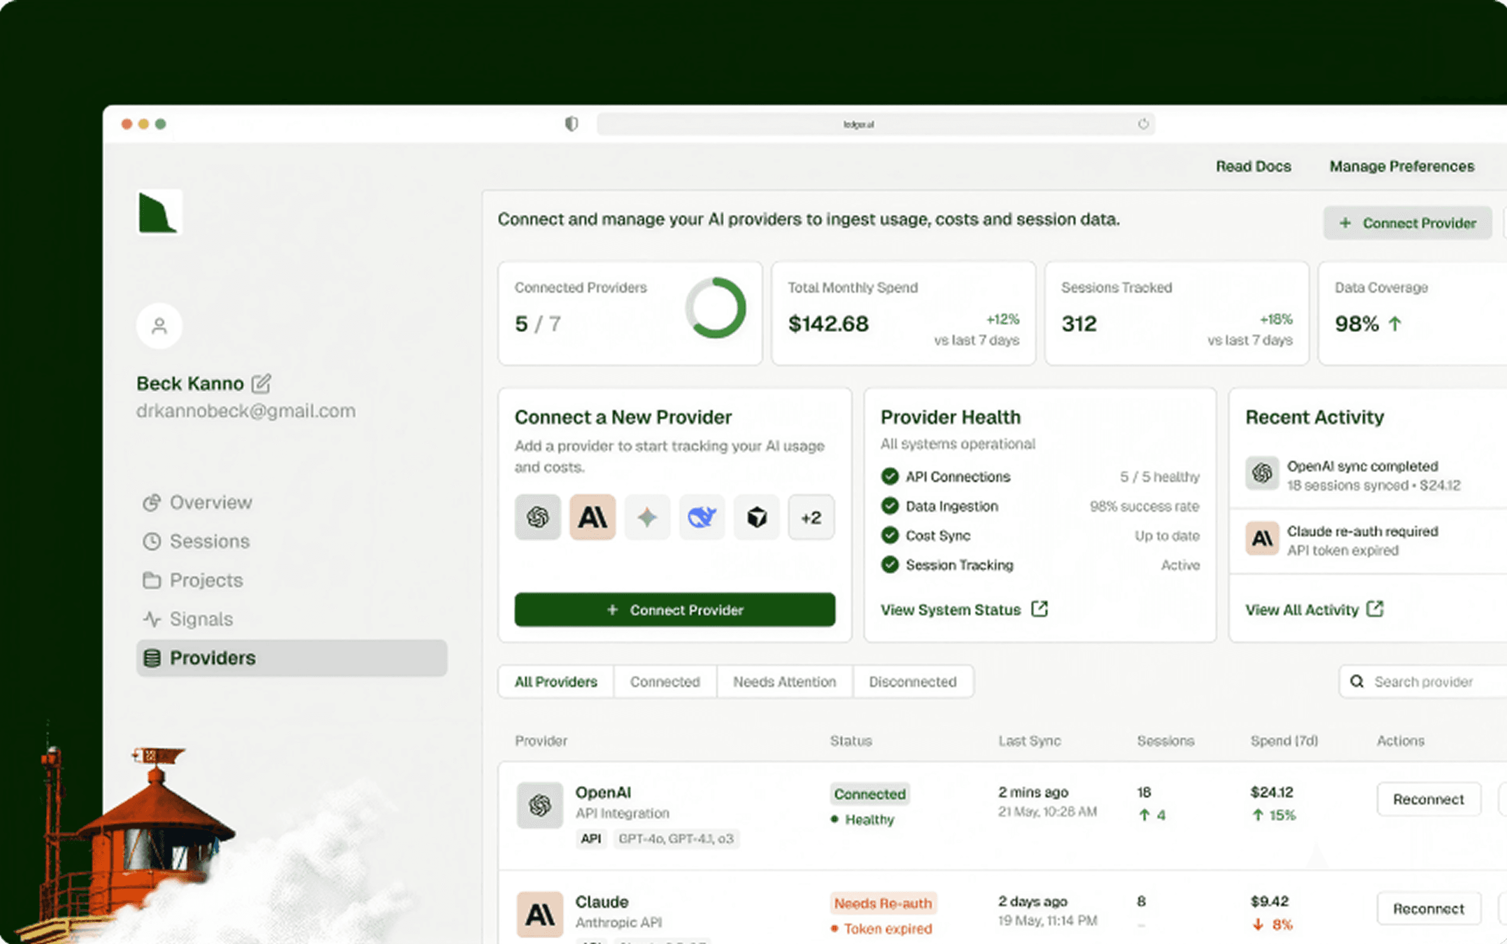Click the green Ledger logo icon

(x=159, y=212)
